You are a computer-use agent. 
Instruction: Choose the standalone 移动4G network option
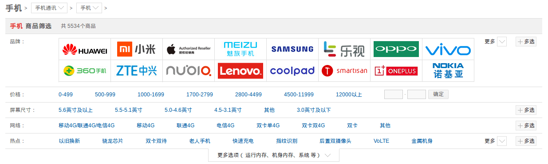[146, 126]
